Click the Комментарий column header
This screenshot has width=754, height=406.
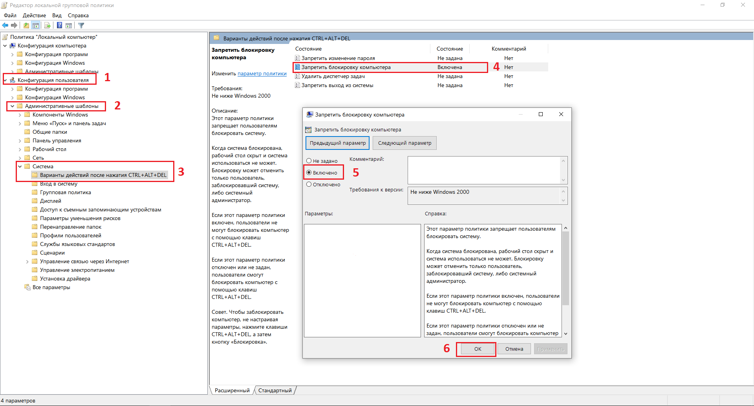pyautogui.click(x=509, y=49)
